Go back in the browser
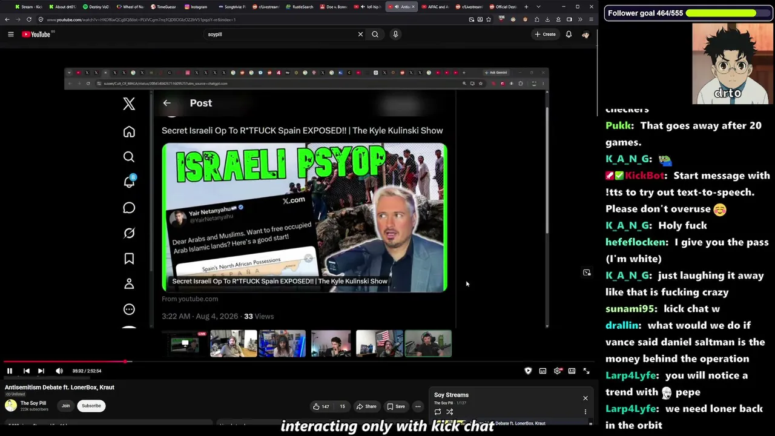This screenshot has height=436, width=775. pyautogui.click(x=7, y=19)
